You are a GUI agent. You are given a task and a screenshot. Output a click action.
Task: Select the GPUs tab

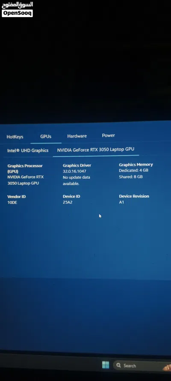point(46,136)
